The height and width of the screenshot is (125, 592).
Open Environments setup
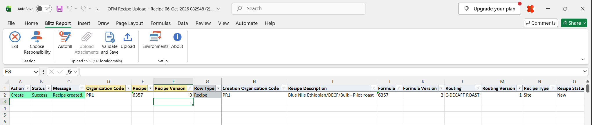(x=155, y=40)
